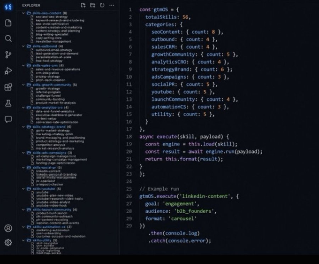Viewport: 319px width, 264px height.
Task: Collapse the skills-analytics-cro folder chevron
Action: [x=23, y=108]
